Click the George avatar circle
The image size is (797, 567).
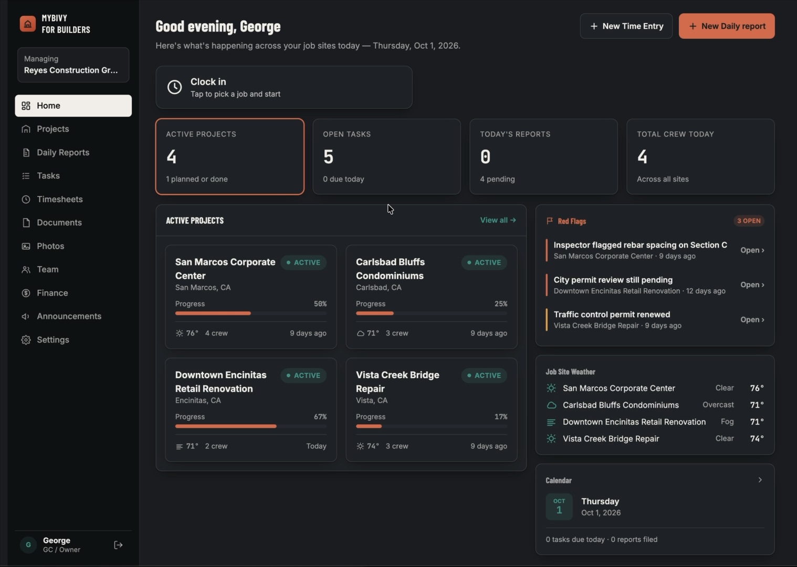28,545
